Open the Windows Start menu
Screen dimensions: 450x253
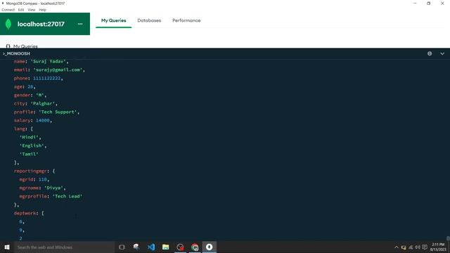[x=7, y=247]
